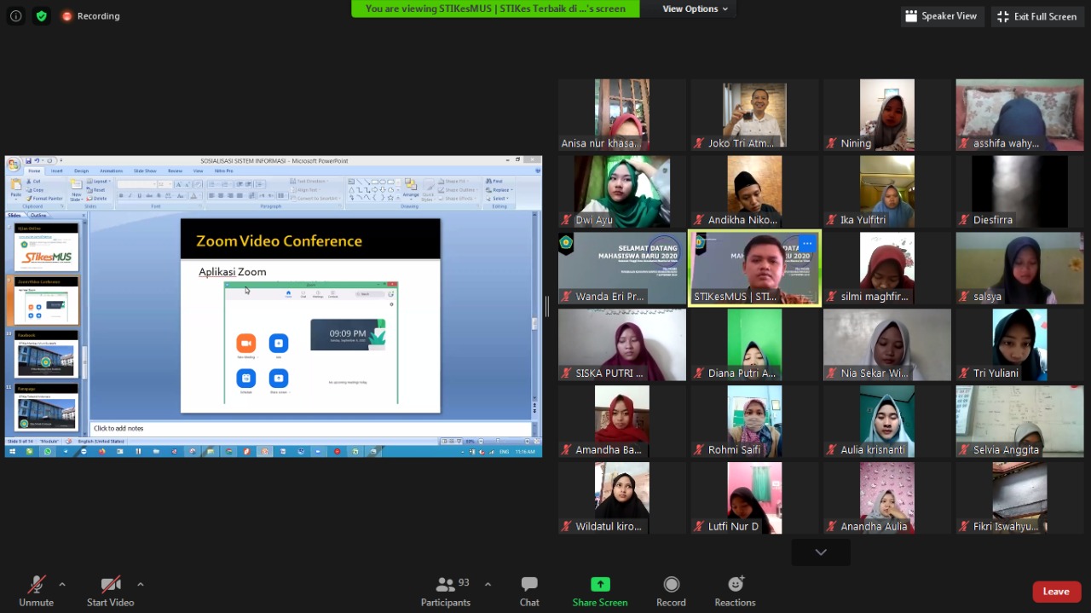Image resolution: width=1091 pixels, height=613 pixels.
Task: Switch to the Outline pane tab
Action: tap(39, 215)
